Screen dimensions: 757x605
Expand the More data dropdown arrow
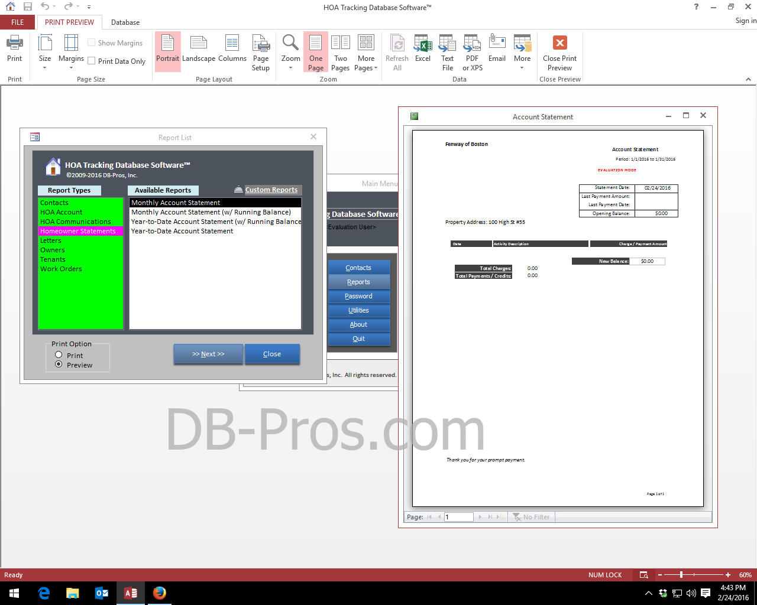tap(522, 68)
